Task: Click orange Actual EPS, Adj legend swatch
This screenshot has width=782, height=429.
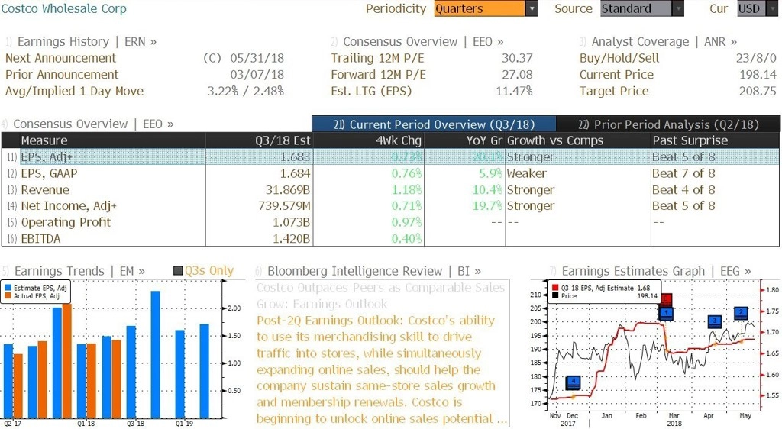Action: click(8, 296)
